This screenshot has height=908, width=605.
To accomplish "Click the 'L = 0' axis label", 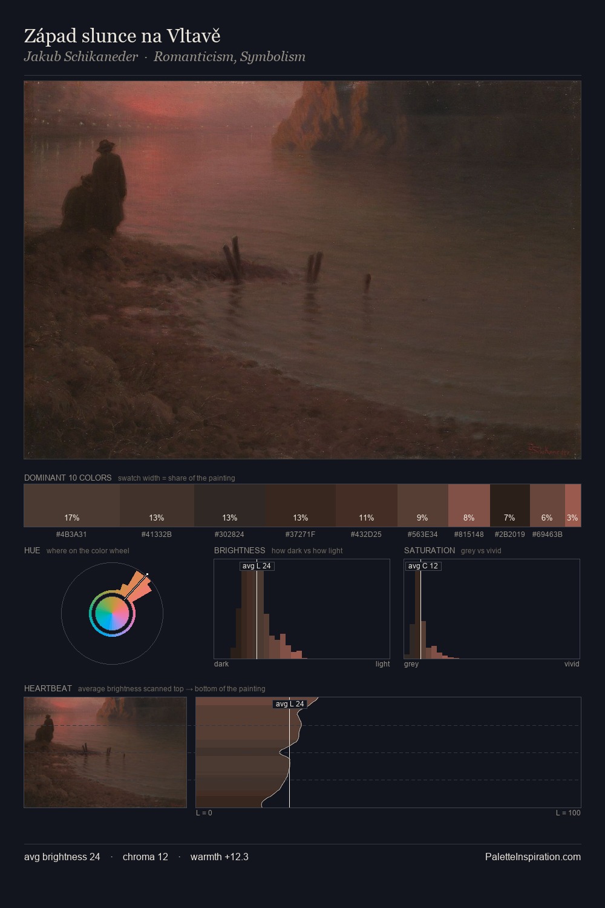I will point(204,813).
